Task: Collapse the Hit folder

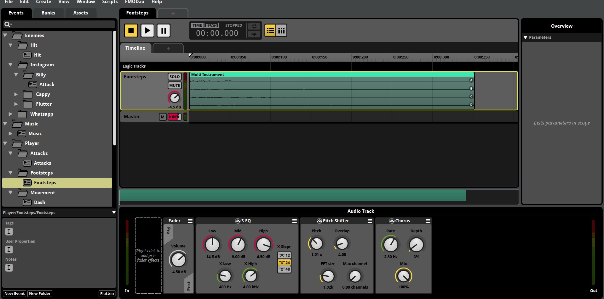Action: click(x=10, y=45)
